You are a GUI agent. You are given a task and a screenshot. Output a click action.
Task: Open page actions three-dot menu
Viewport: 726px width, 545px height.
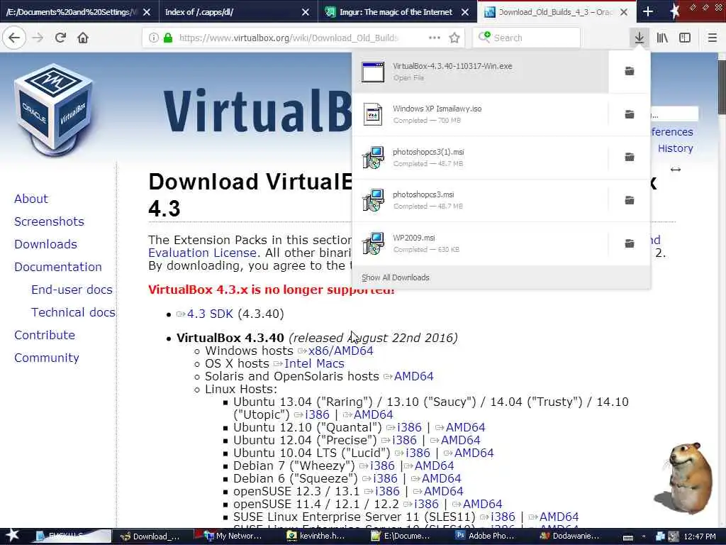tap(435, 38)
